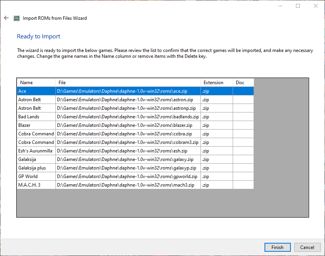
Task: Maximize the wizard window
Action: point(298,6)
